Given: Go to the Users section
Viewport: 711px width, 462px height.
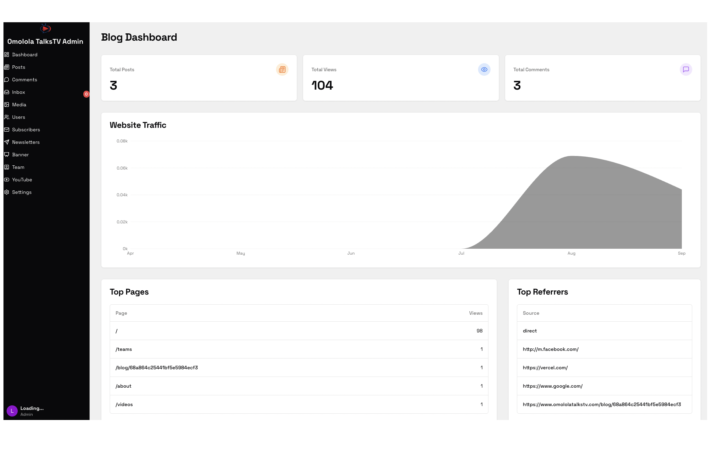Looking at the screenshot, I should coord(19,117).
